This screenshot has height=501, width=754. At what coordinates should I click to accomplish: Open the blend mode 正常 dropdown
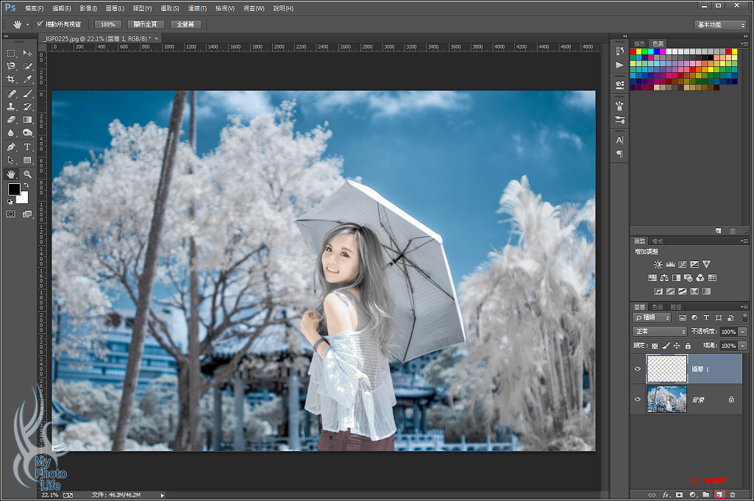(660, 332)
